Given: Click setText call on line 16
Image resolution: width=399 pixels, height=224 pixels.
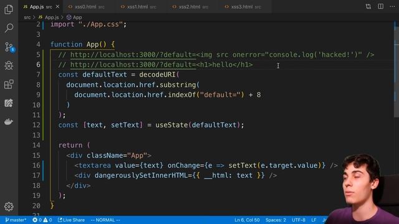Looking at the screenshot, I should coord(243,166).
